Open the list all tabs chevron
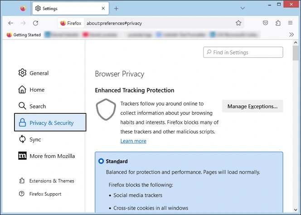The width and height of the screenshot is (301, 215). point(243,8)
